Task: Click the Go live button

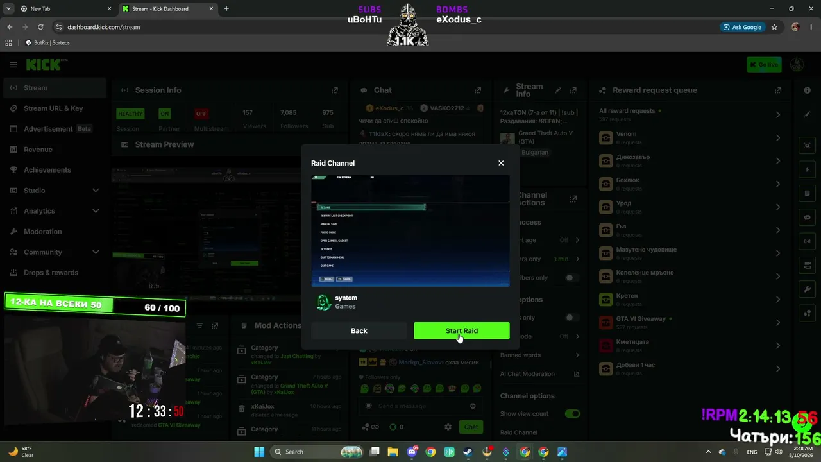Action: point(764,65)
